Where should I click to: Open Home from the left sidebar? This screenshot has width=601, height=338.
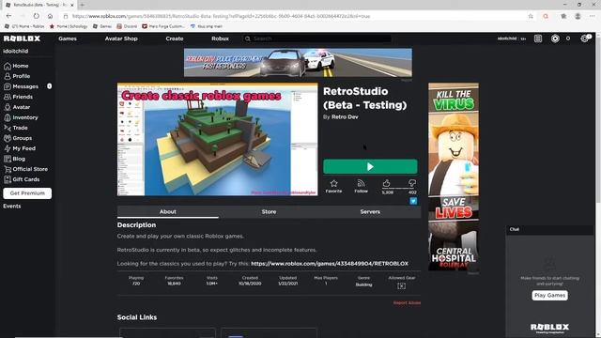click(16, 66)
